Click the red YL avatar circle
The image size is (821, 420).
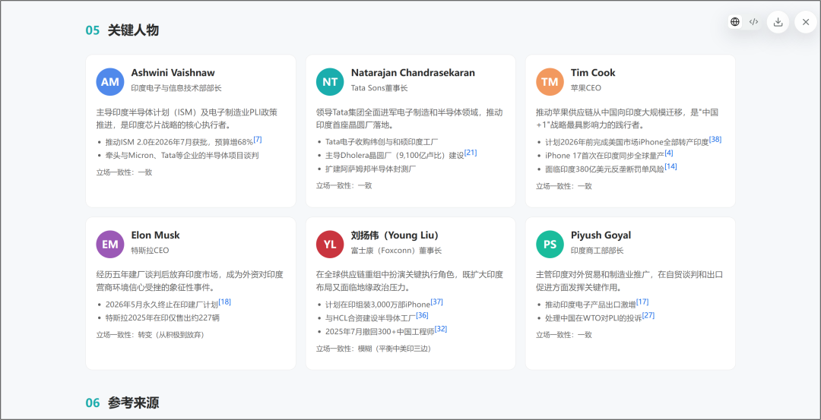point(330,245)
